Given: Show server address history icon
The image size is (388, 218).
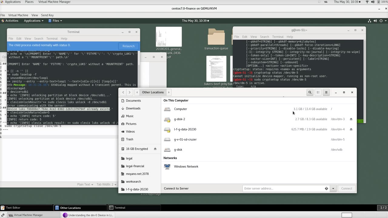Looking at the screenshot, I should coord(326,188).
